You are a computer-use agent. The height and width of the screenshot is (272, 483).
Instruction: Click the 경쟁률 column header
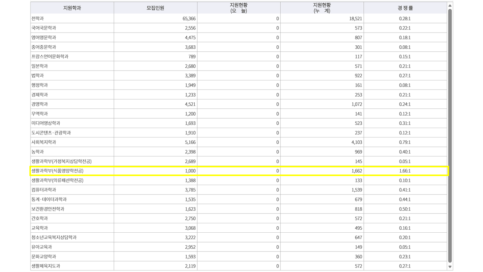(x=405, y=8)
